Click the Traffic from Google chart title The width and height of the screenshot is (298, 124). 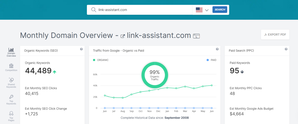118,51
